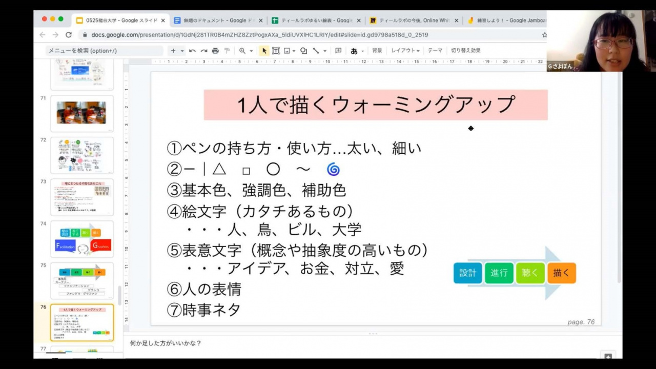656x369 pixels.
Task: Select slide 74 thumbnail in the filmstrip
Action: pos(82,239)
